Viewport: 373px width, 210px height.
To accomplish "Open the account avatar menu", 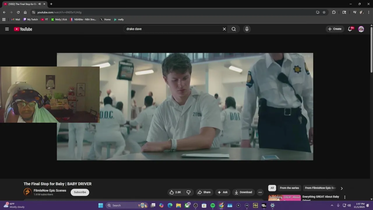I will tap(361, 29).
